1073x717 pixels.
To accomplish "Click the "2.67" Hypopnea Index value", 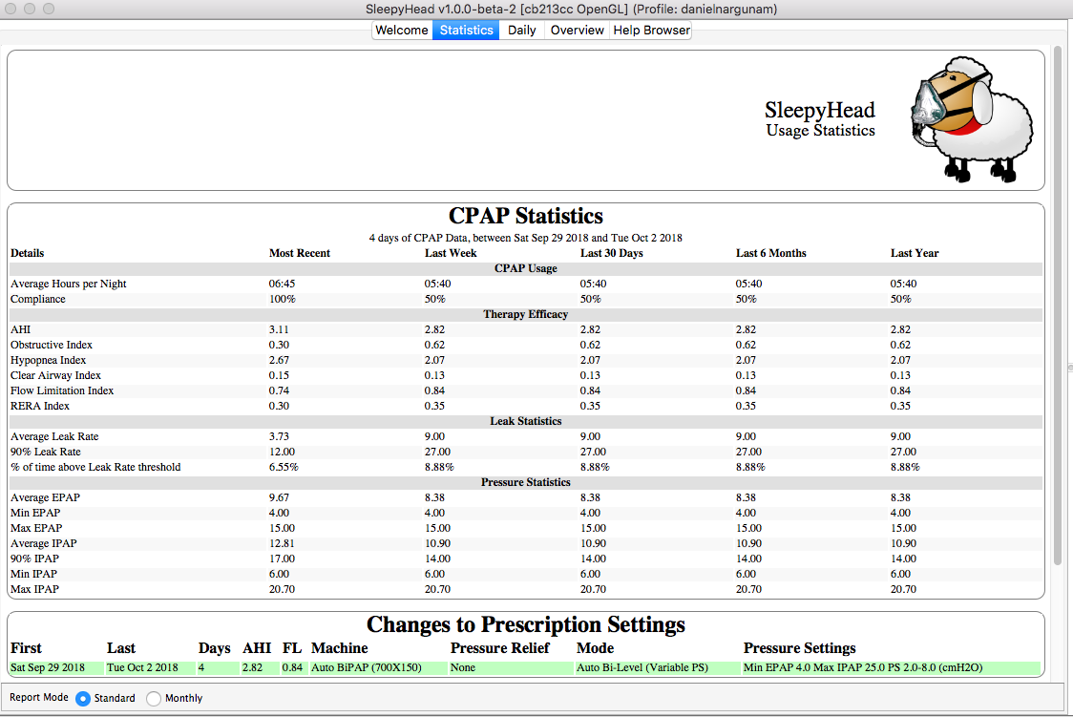I will coord(279,360).
